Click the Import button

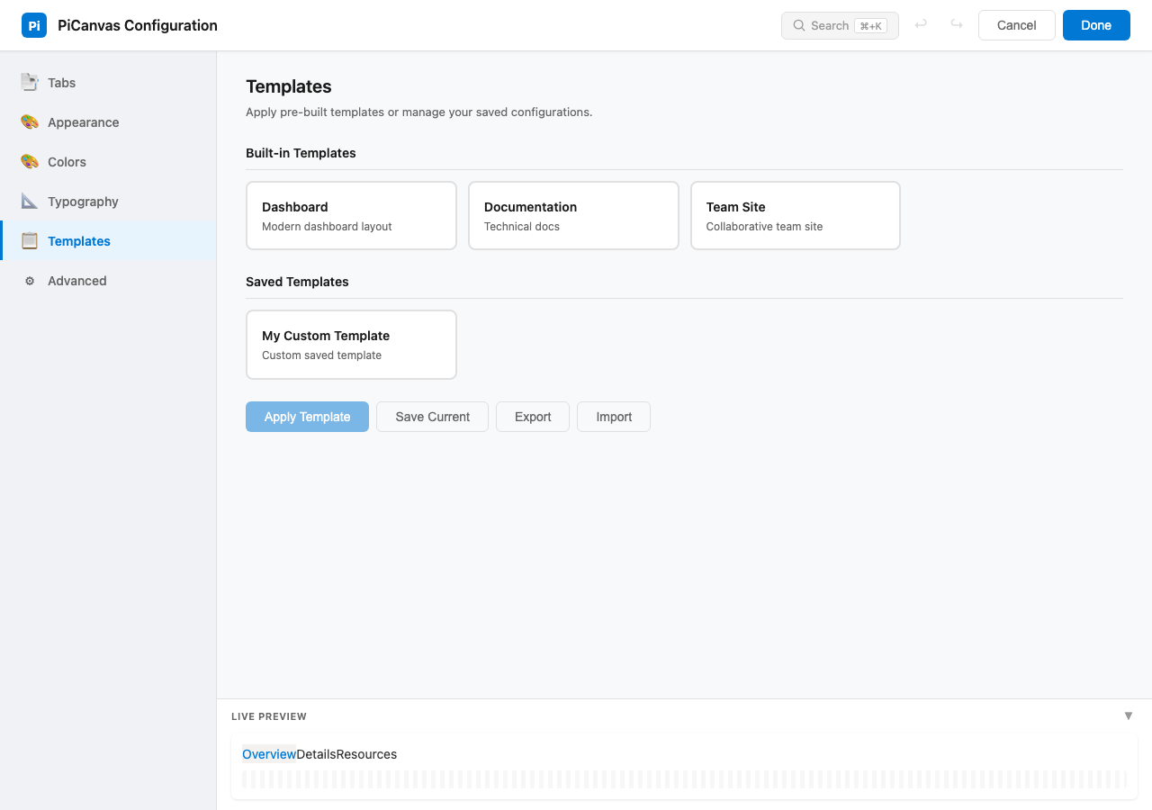[x=614, y=417]
